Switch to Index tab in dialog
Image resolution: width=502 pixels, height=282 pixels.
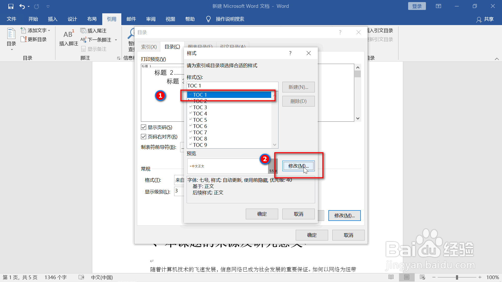pyautogui.click(x=149, y=47)
